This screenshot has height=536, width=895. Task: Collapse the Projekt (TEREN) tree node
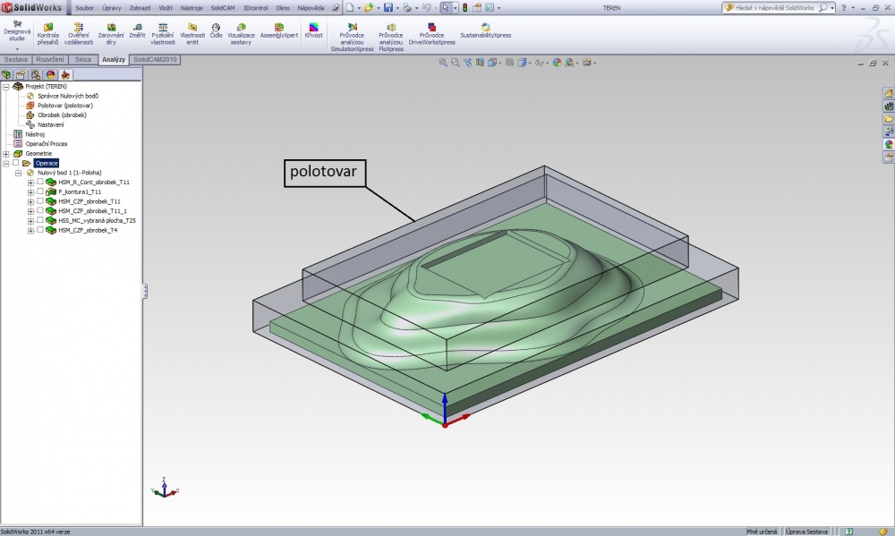click(x=6, y=87)
